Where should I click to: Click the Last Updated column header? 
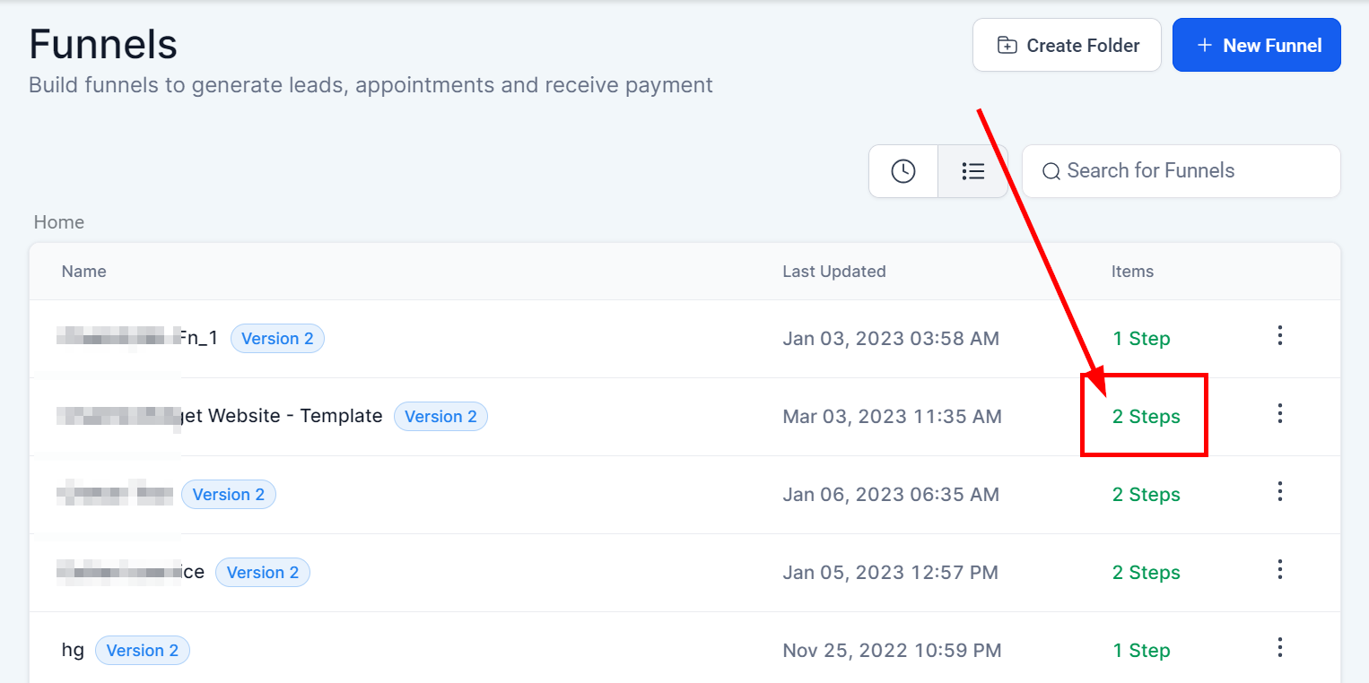click(x=833, y=272)
